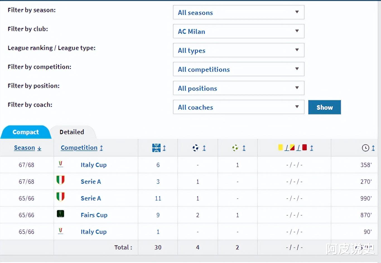Viewport: 381px width, 263px height.
Task: Click the Serie A shield in the 65/66 row
Action: [61, 197]
